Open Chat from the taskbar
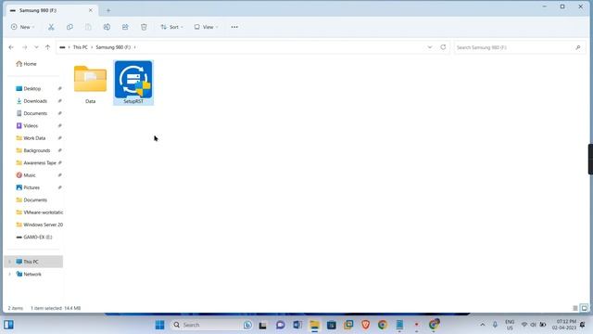This screenshot has height=334, width=593. (x=280, y=325)
